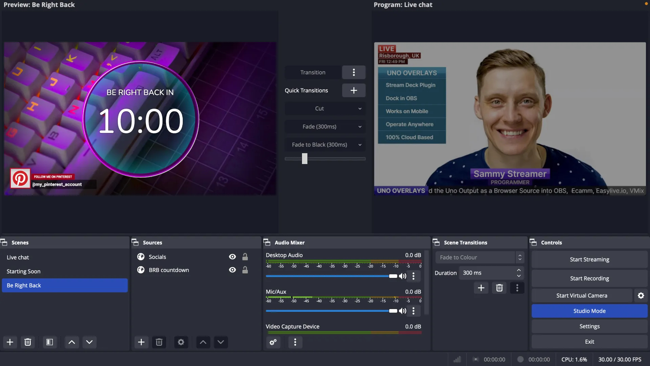Select the Starting Soon scene
This screenshot has height=366, width=650.
(x=23, y=271)
